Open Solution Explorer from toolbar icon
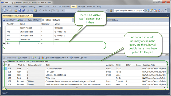The image size is (171, 96). click(148, 10)
